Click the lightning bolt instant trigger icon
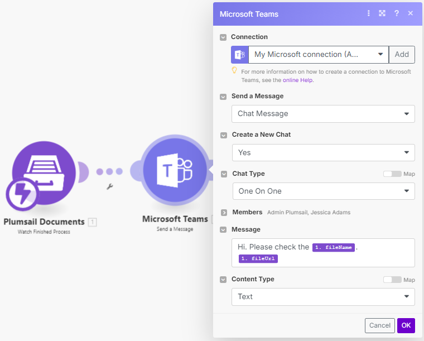Viewport: 424px width, 341px height. tap(22, 194)
